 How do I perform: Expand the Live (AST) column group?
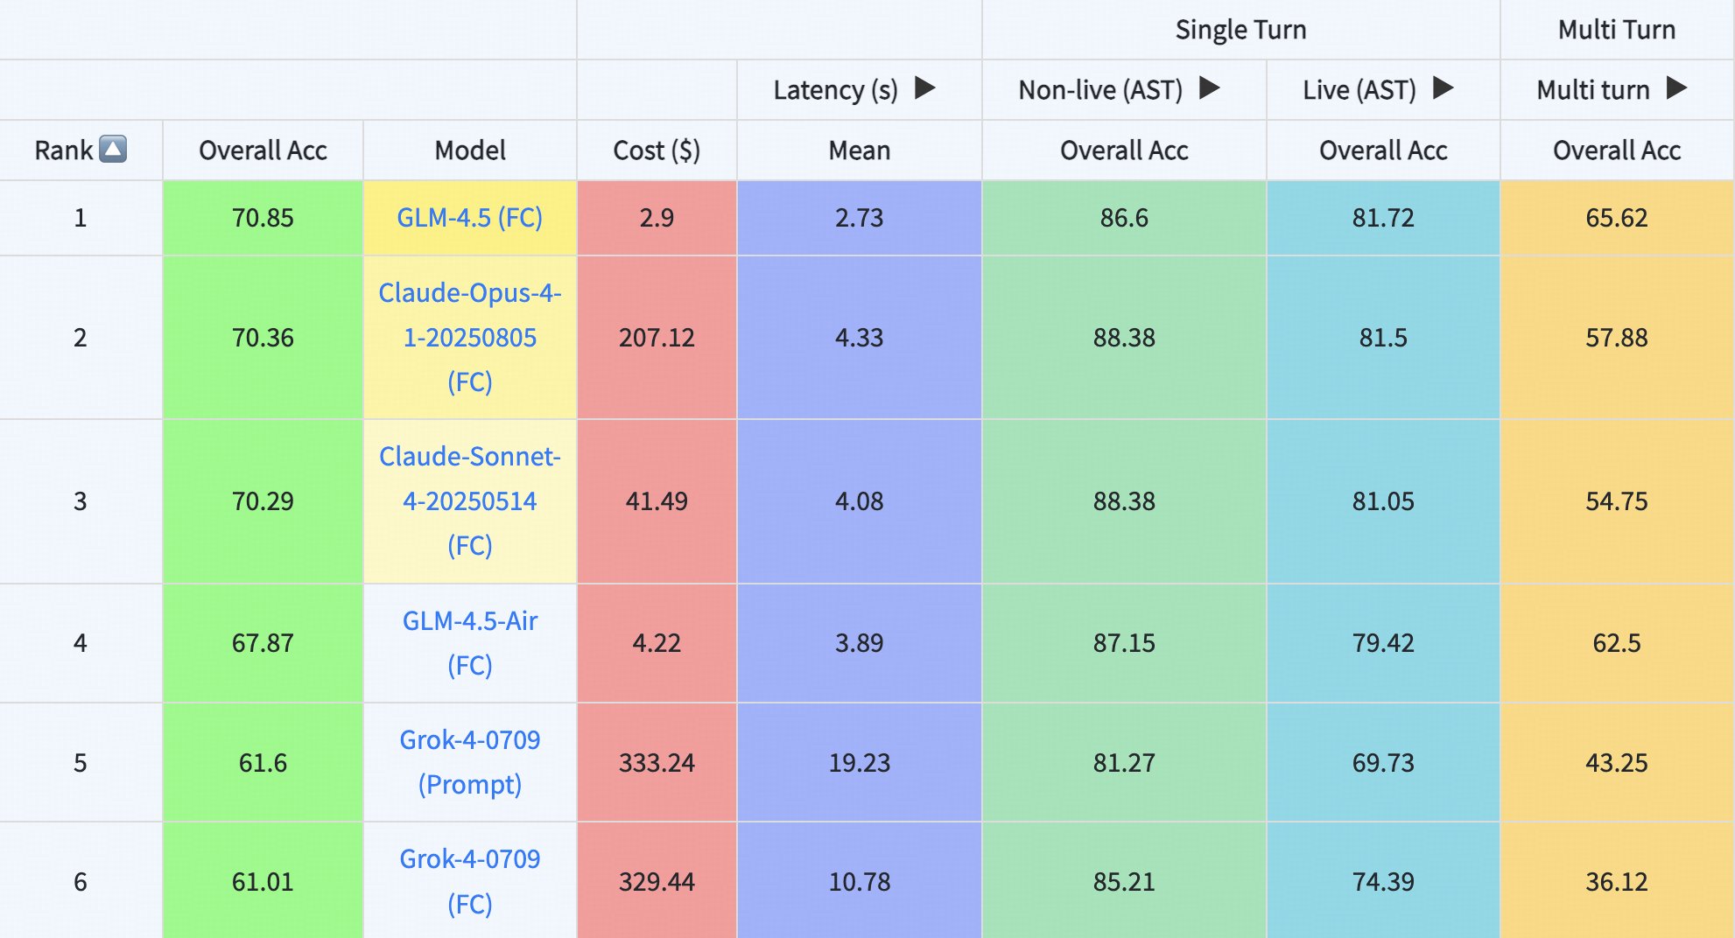(1443, 88)
